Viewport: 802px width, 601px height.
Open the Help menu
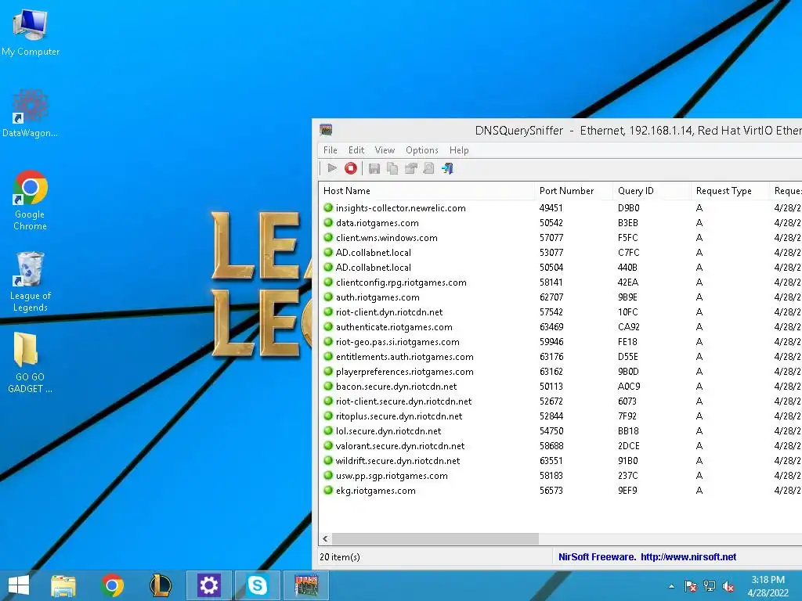(x=459, y=149)
